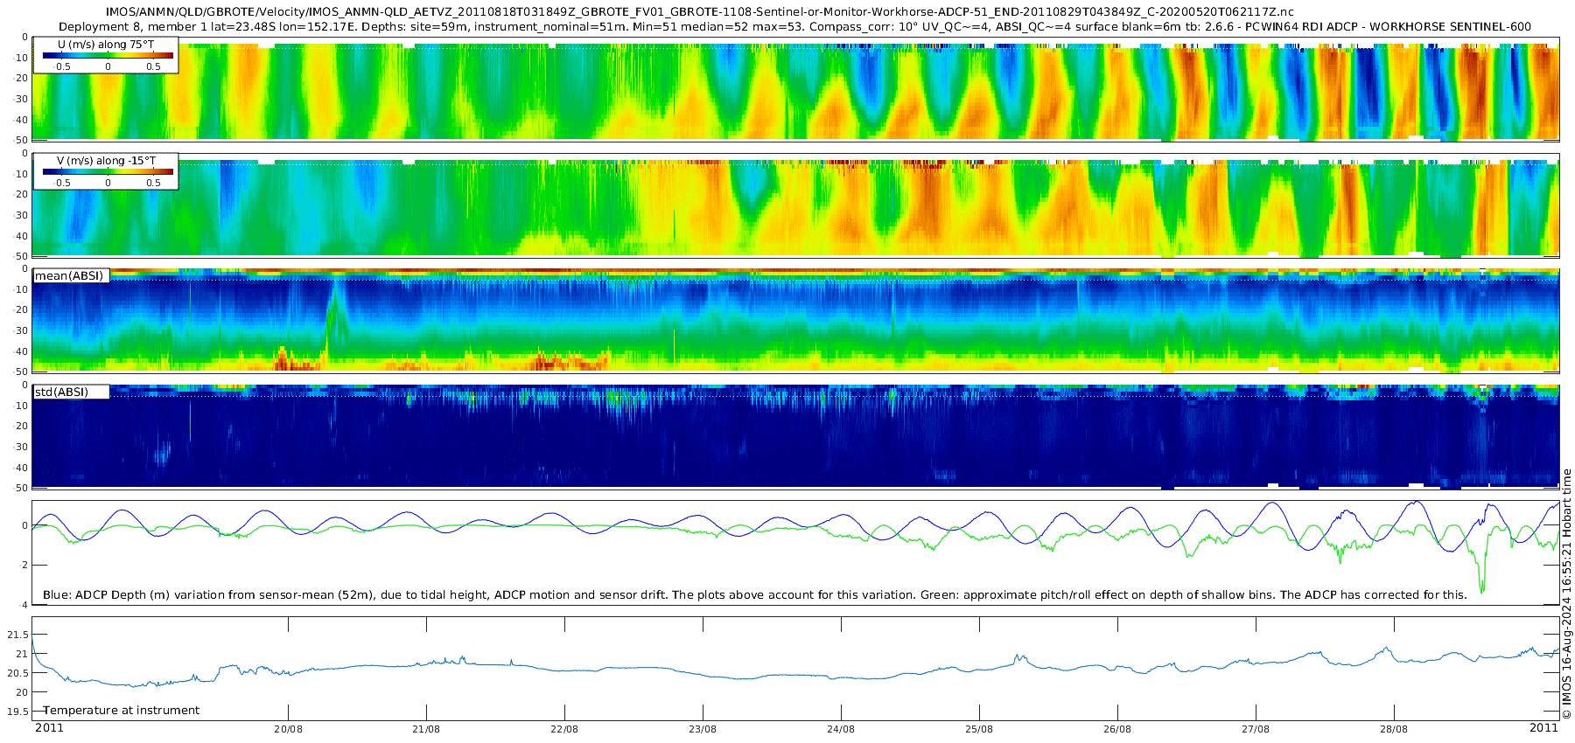Click the 27/08 date tick
Screen dimensions: 1575x743
point(1256,729)
